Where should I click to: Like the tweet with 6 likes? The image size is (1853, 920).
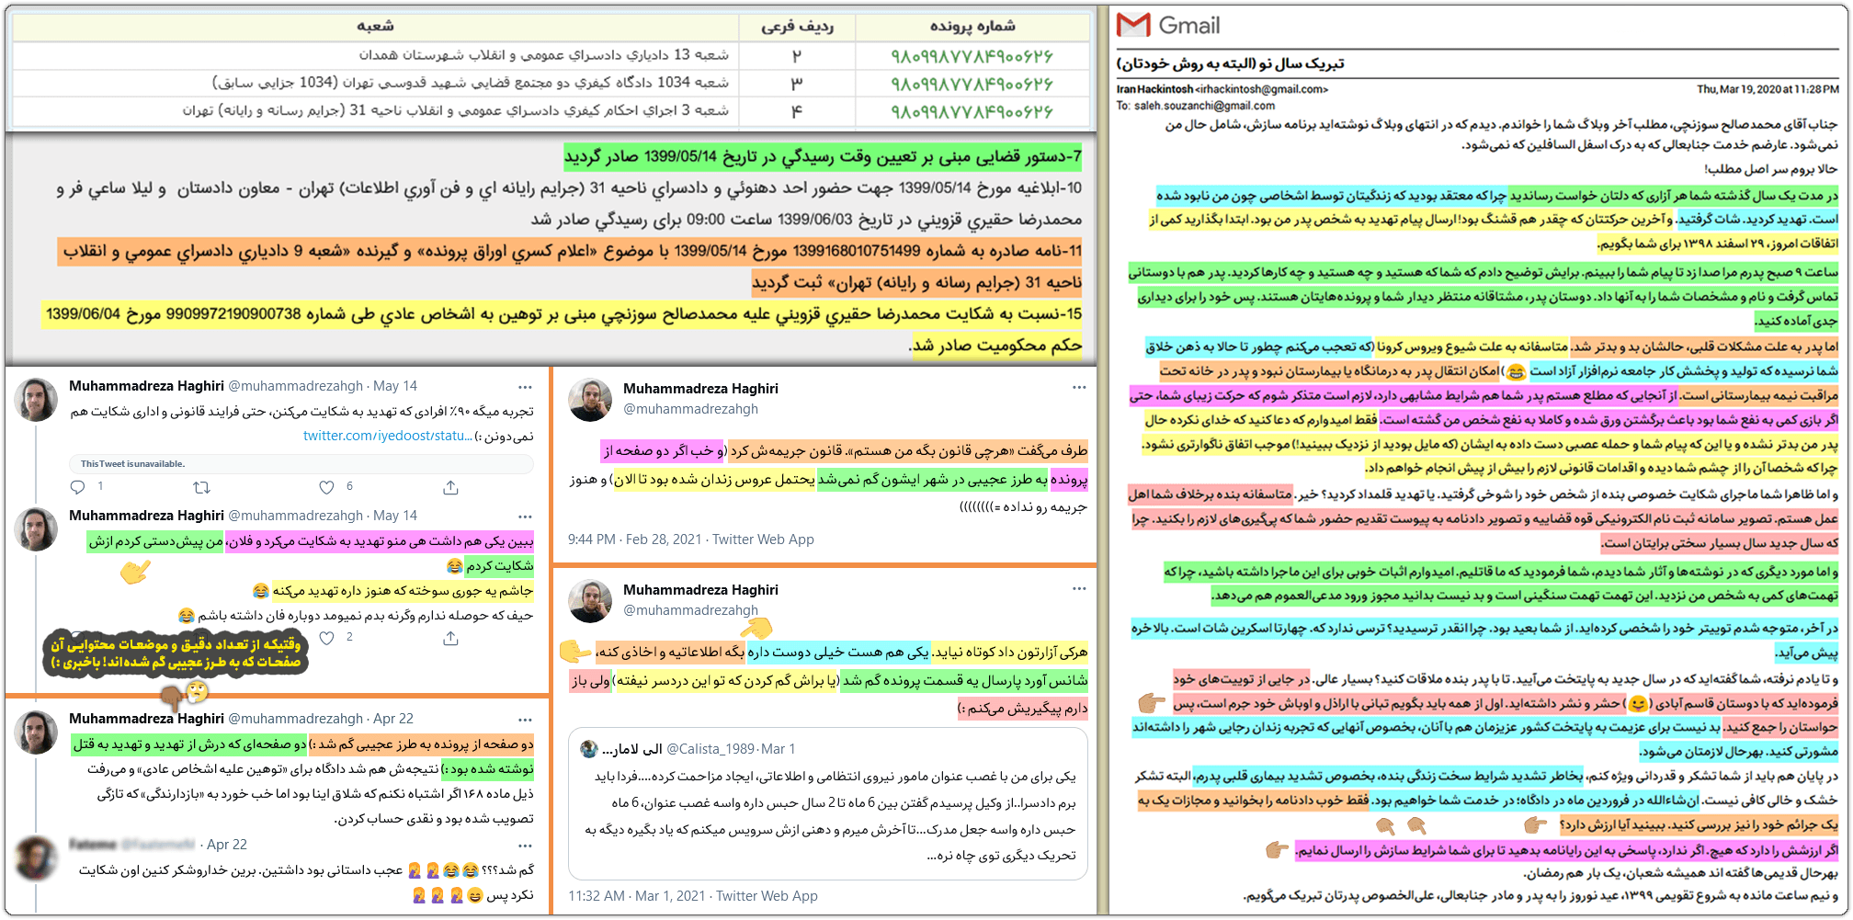326,487
